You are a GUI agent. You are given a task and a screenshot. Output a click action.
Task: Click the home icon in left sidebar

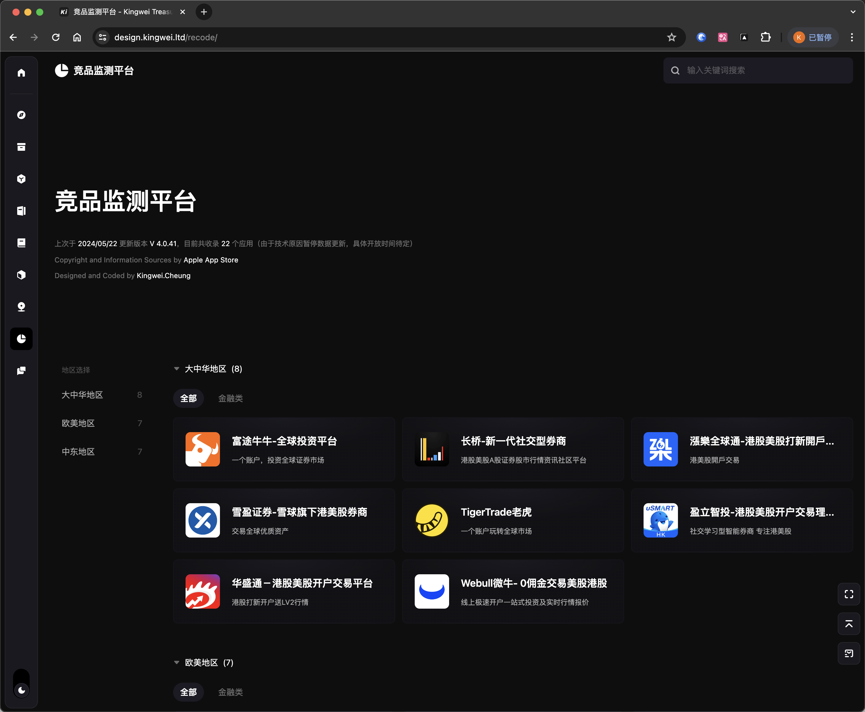point(21,73)
